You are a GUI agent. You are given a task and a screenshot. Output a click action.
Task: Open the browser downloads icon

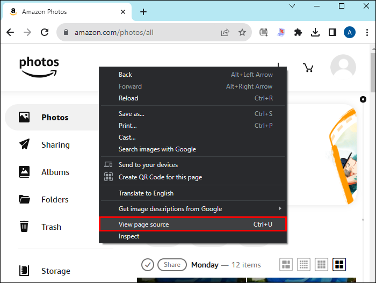315,32
